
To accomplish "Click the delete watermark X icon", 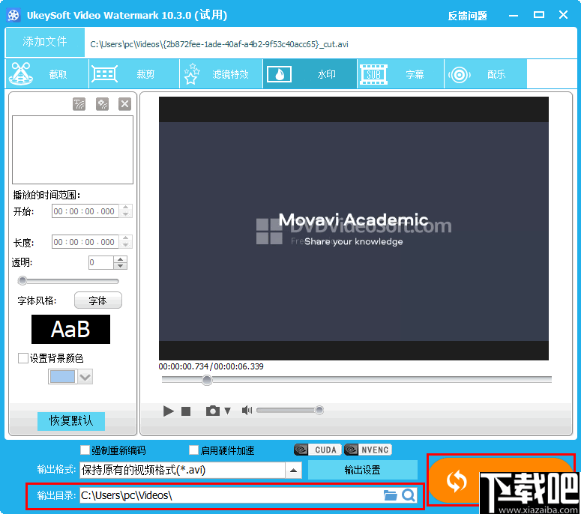I will coord(125,104).
